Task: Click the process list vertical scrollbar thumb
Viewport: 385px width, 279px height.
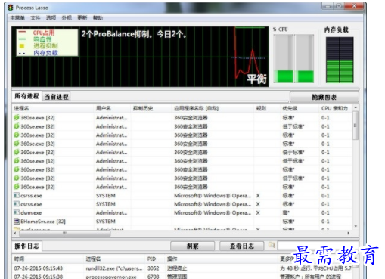Action: coord(356,126)
